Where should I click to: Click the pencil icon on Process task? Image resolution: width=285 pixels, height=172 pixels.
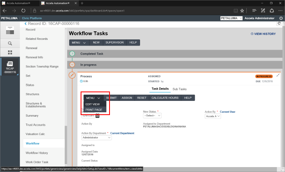pyautogui.click(x=72, y=75)
